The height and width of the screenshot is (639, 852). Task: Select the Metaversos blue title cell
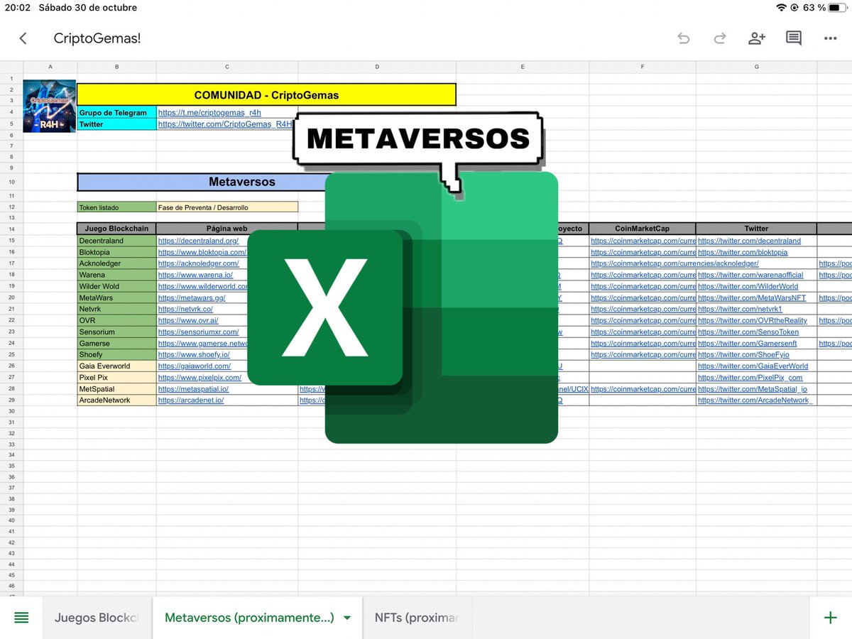tap(242, 182)
